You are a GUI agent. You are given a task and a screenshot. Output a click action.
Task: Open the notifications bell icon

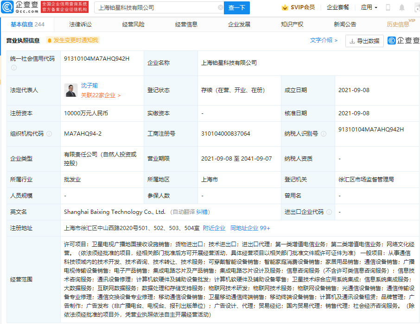pos(402,7)
